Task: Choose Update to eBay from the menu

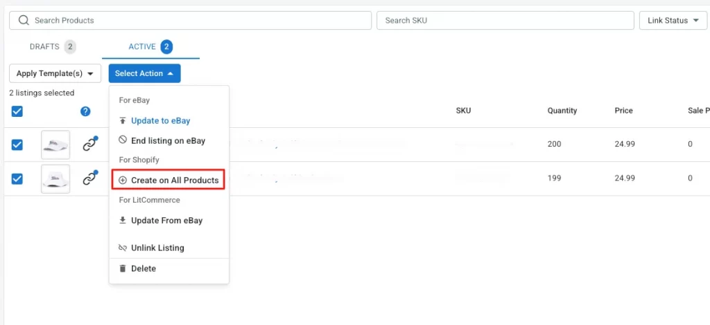Action: [169, 121]
